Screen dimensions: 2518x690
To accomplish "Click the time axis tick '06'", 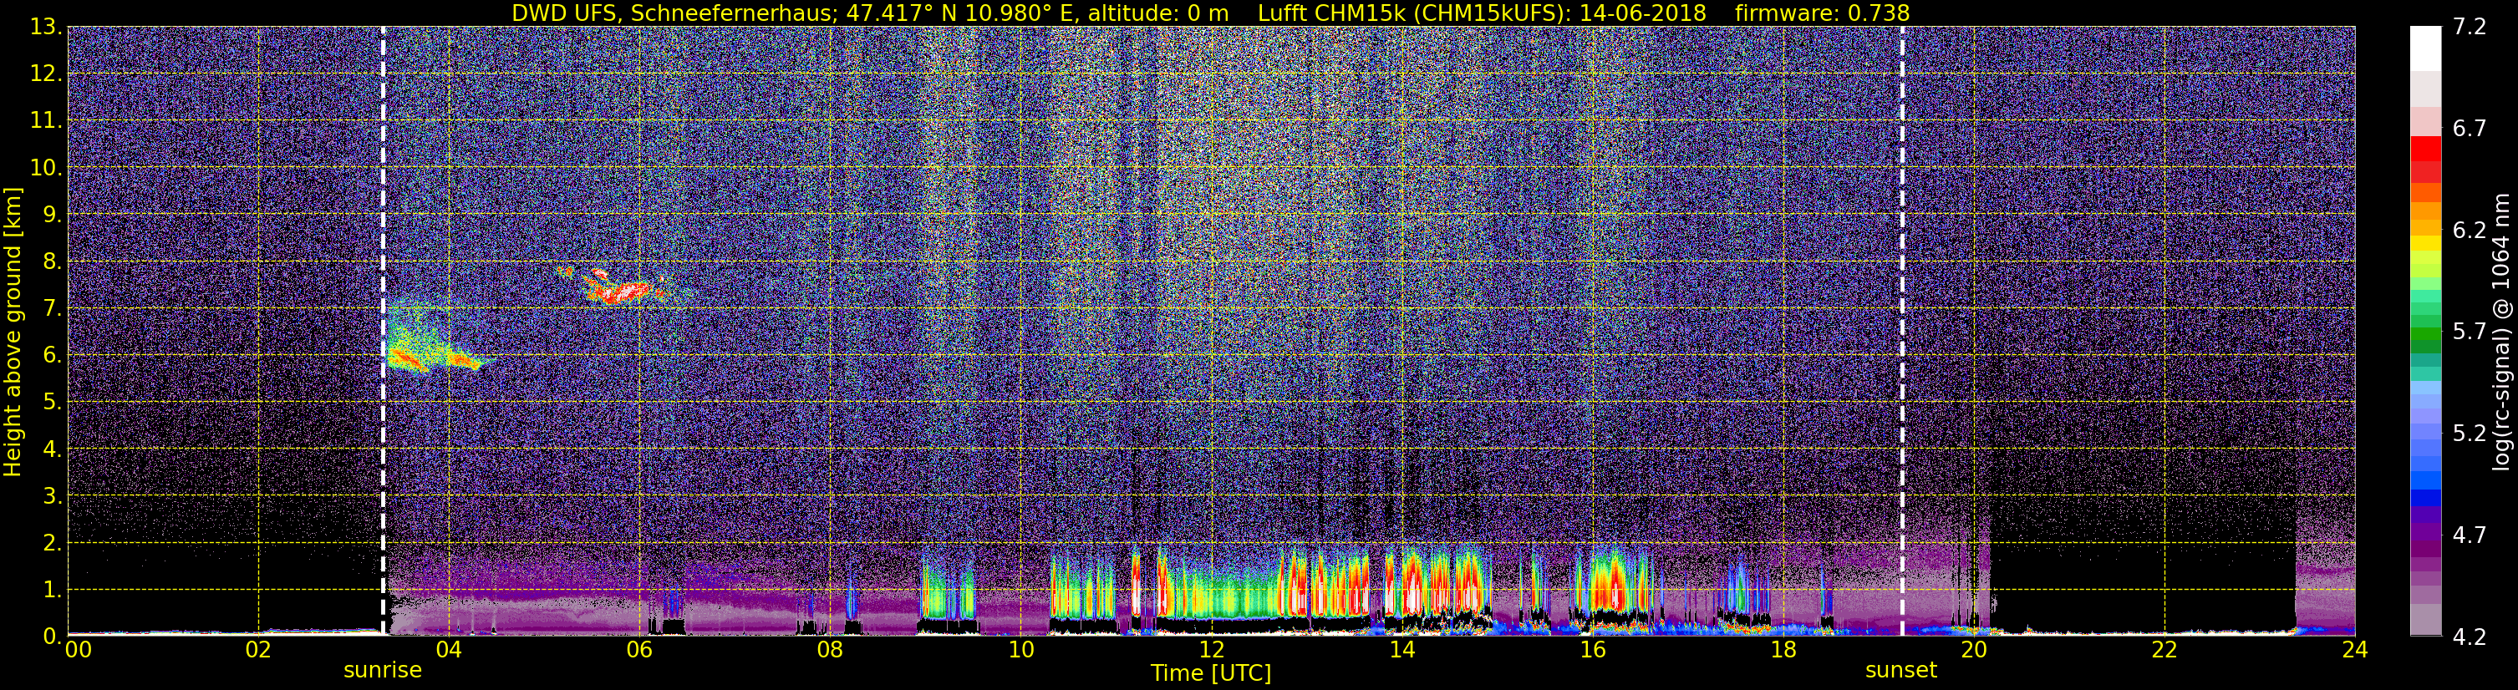I will pos(639,650).
